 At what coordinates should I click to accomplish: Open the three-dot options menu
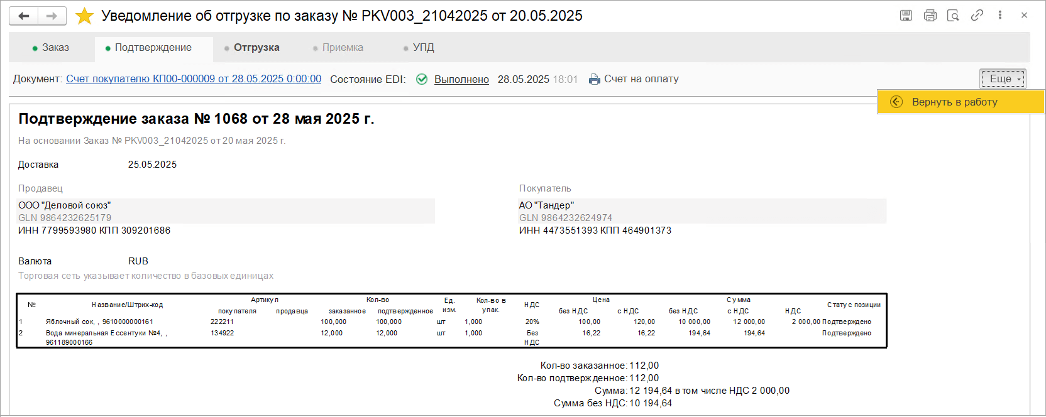pos(1000,16)
